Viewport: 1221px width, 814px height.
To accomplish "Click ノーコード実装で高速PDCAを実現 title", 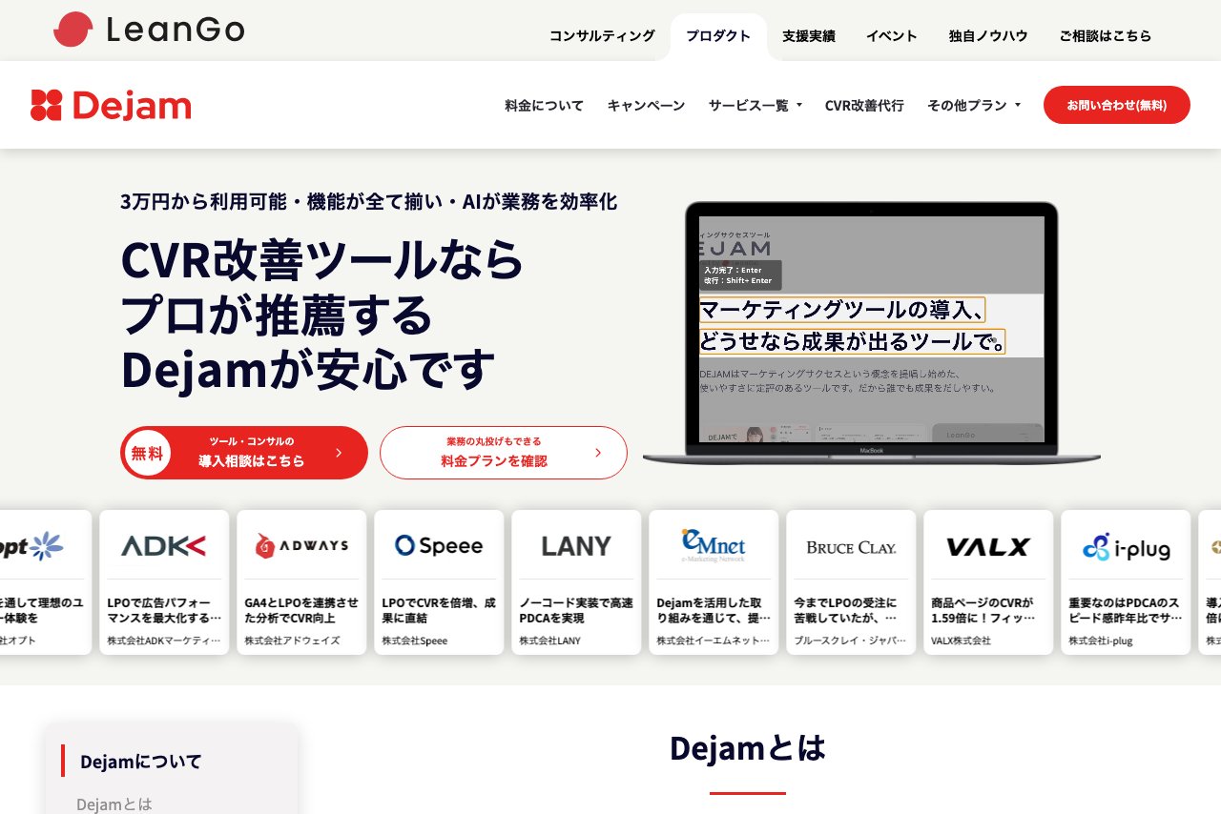I will click(576, 610).
